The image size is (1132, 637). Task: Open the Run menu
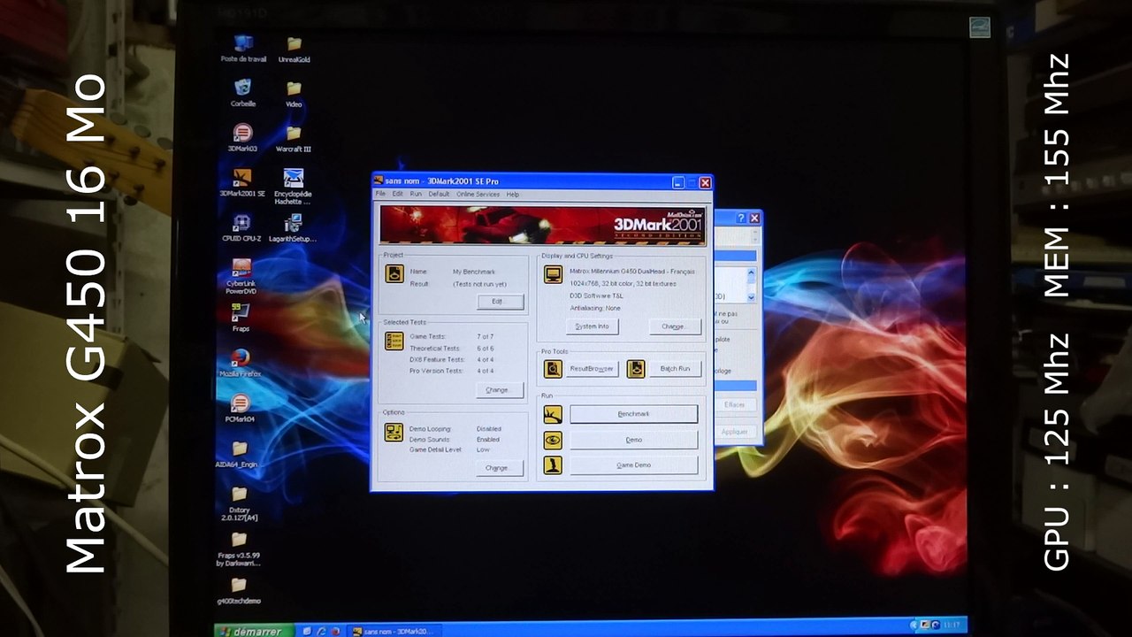coord(416,194)
